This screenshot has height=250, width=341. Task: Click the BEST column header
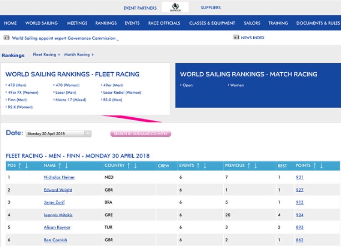(x=282, y=165)
